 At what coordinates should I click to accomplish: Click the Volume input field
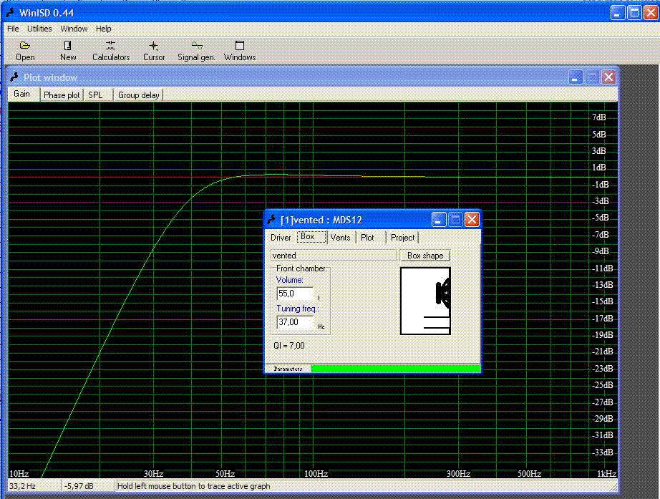tap(295, 294)
